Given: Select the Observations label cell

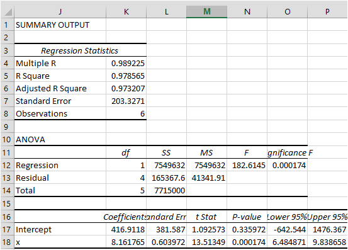Looking at the screenshot, I should [x=60, y=113].
